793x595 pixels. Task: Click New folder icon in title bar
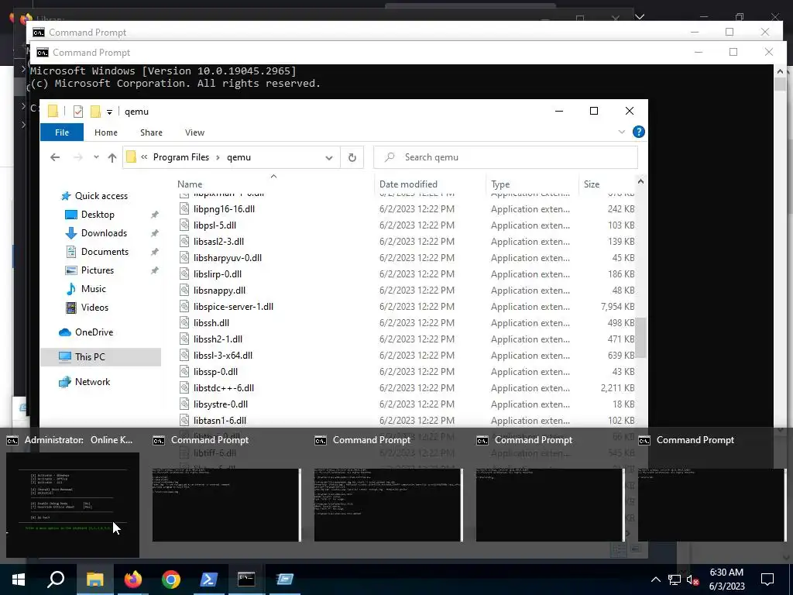tap(95, 112)
